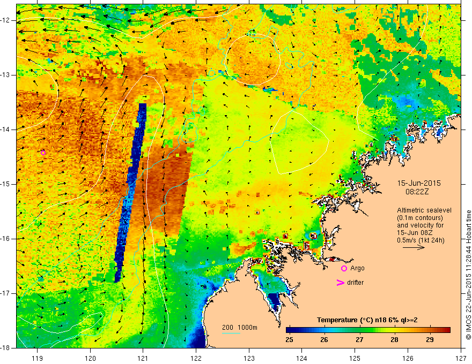Click the magenta drifter legend symbol

pos(340,283)
